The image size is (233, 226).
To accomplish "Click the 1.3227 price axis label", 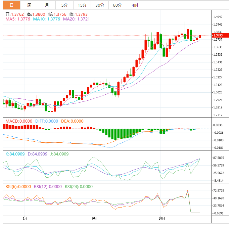I will tap(218, 77).
